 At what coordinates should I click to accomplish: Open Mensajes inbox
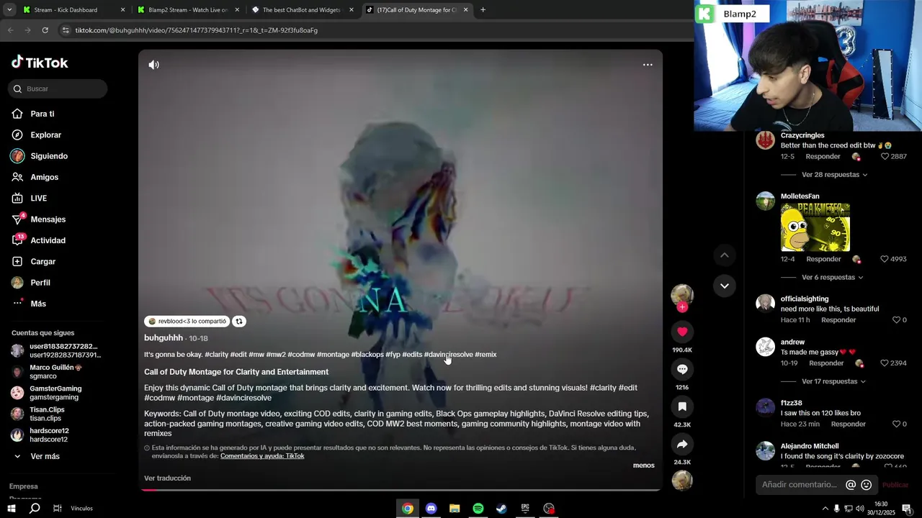(x=48, y=219)
